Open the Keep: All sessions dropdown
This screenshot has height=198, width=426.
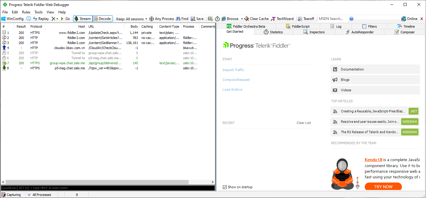(131, 18)
